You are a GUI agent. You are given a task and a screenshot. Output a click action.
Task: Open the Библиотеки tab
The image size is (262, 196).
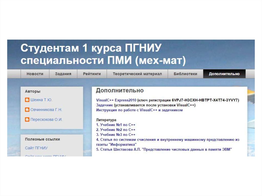click(185, 74)
